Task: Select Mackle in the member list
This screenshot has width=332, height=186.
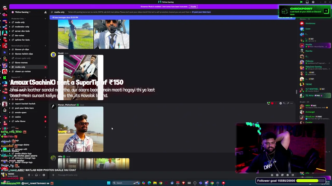Action: point(315,45)
